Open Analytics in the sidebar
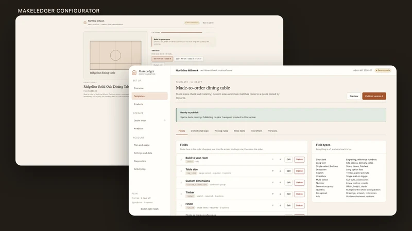Screen dimensions: 412x231 tap(149, 129)
